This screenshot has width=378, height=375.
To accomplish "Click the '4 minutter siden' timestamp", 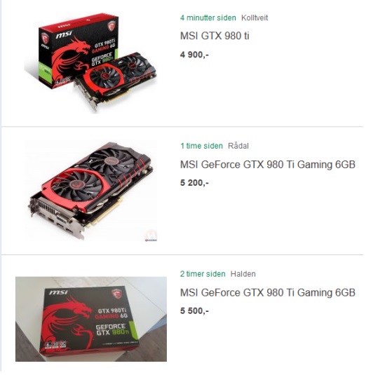I will (x=208, y=18).
